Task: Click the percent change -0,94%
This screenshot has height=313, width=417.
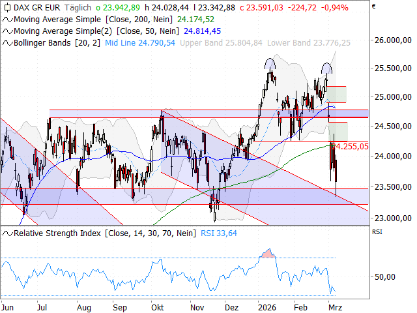Action: [x=334, y=8]
